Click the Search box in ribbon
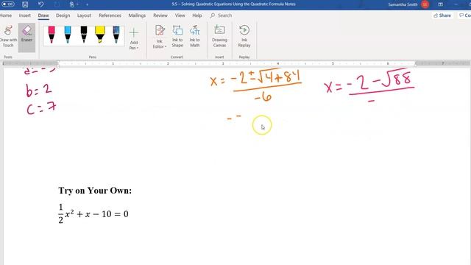The height and width of the screenshot is (265, 471). pyautogui.click(x=221, y=15)
